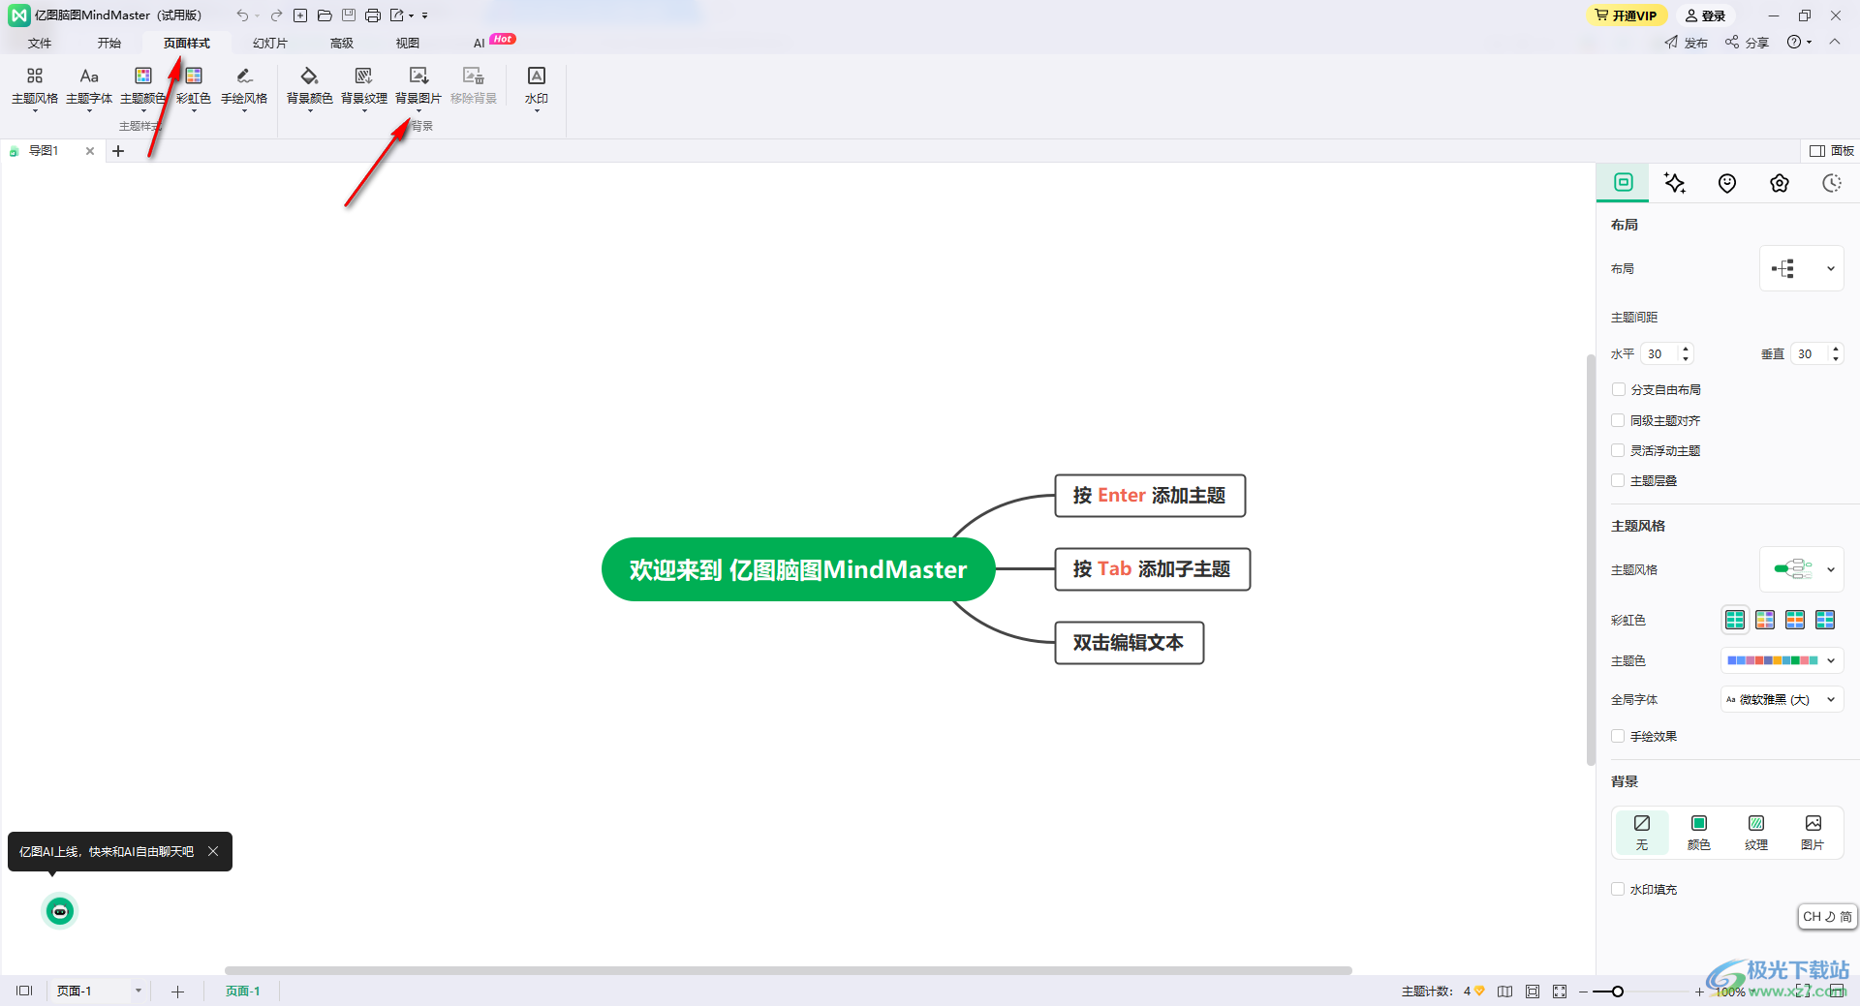Select the central topic 欢迎来到 亿图脑图MindMaster

(798, 569)
